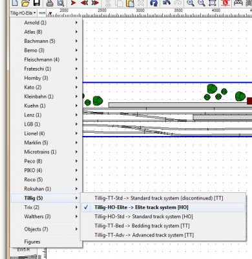
Task: Open the Bemo (3) library entry
Action: click(47, 51)
